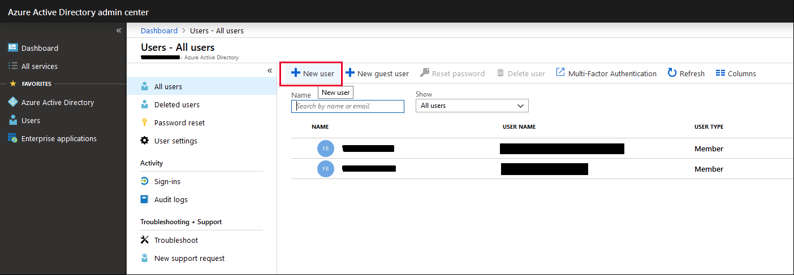Sort by the USER NAME column header
The width and height of the screenshot is (794, 275).
point(519,126)
